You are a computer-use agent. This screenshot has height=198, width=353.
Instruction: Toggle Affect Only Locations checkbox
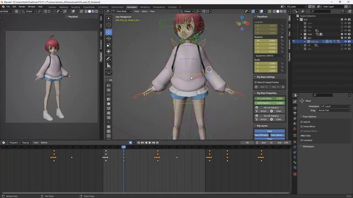coord(302,140)
